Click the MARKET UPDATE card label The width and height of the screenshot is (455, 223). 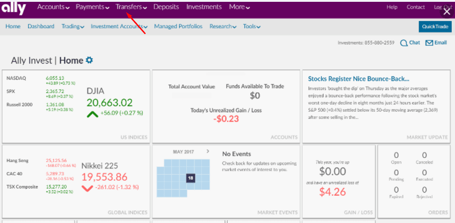(427, 137)
